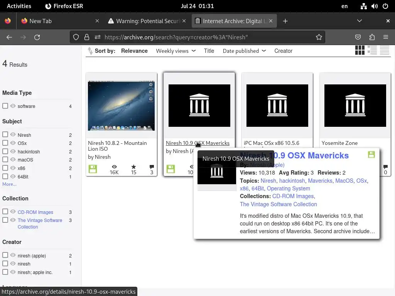395x296 pixels.
Task: Toggle eye icon for Vintage Software Collection
Action: click(x=13, y=220)
